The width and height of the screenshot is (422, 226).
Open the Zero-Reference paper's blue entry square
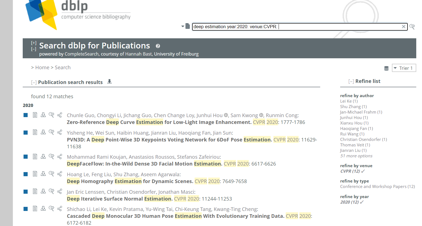(x=26, y=115)
